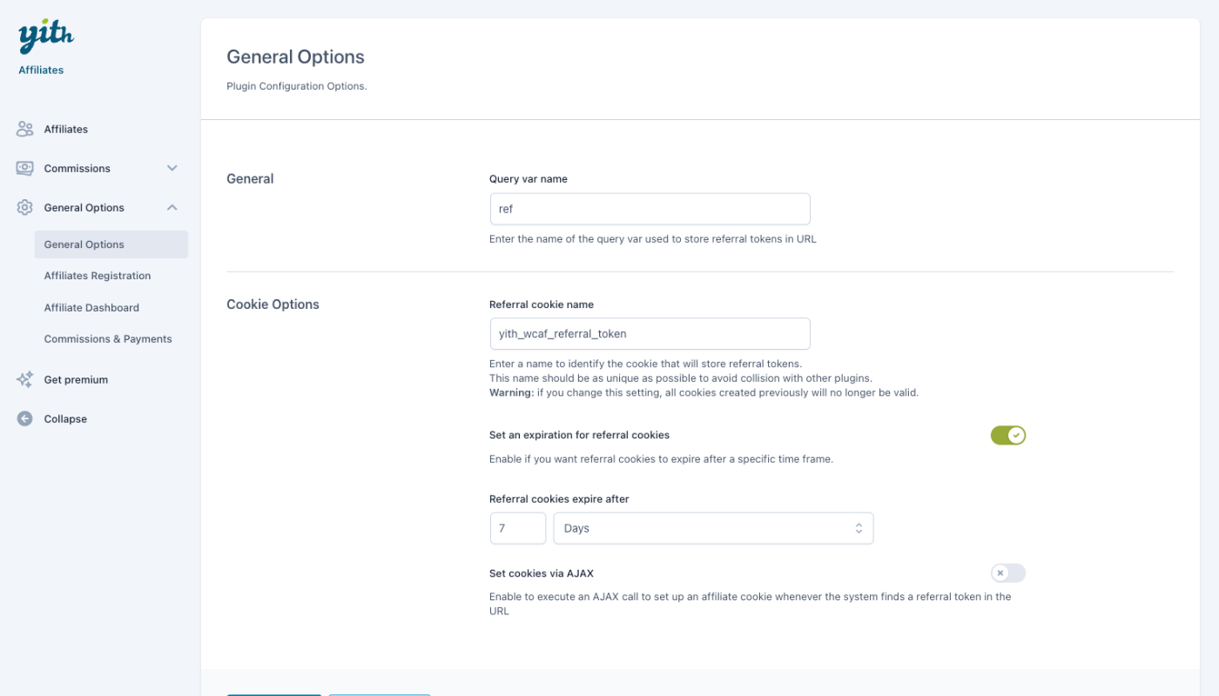Enable the Set cookies via AJAX toggle

(1007, 572)
